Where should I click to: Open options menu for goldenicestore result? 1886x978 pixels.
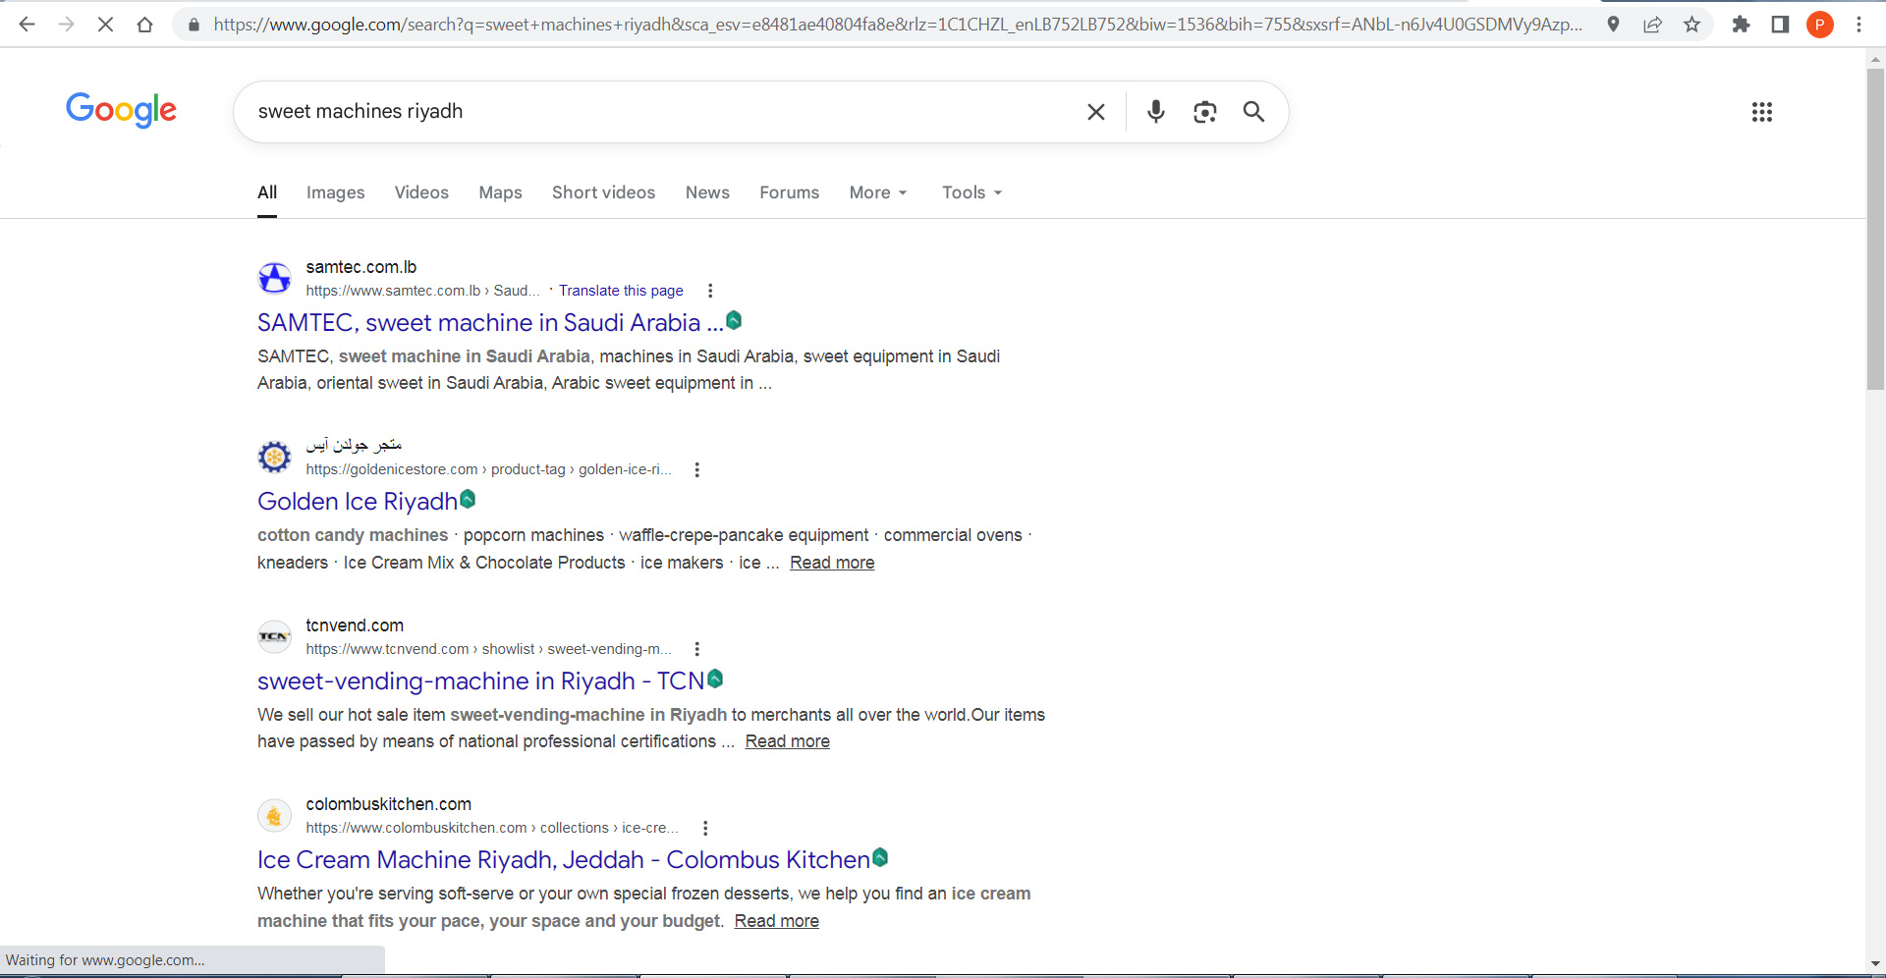pos(697,469)
